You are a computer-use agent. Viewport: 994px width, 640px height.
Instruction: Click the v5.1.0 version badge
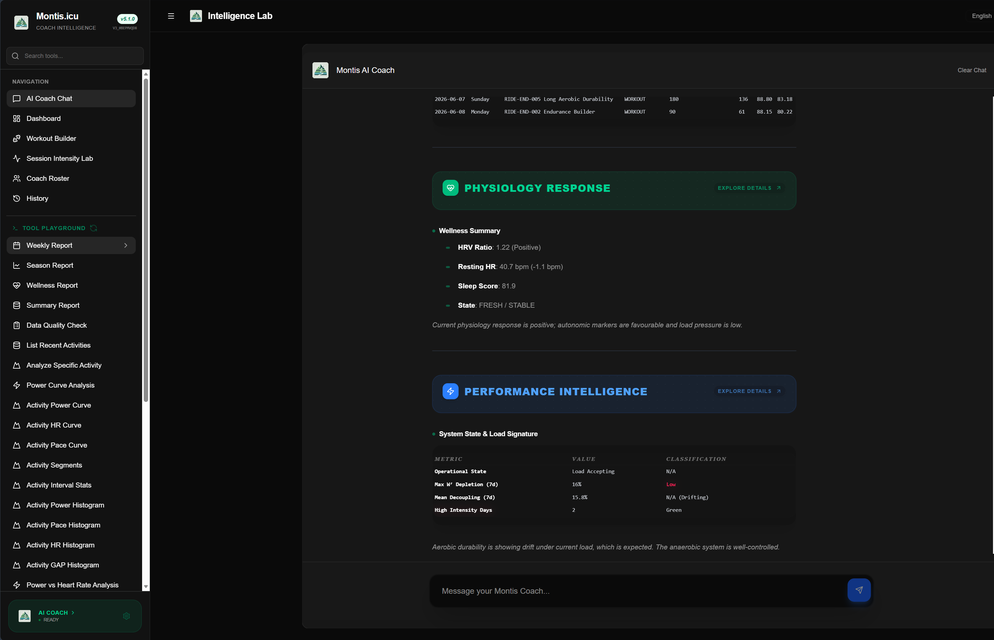127,19
